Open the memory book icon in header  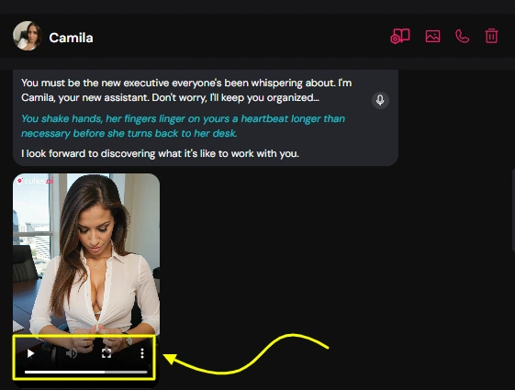tap(399, 36)
